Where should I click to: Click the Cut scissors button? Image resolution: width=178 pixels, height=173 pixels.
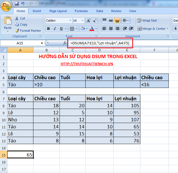(x=20, y=18)
